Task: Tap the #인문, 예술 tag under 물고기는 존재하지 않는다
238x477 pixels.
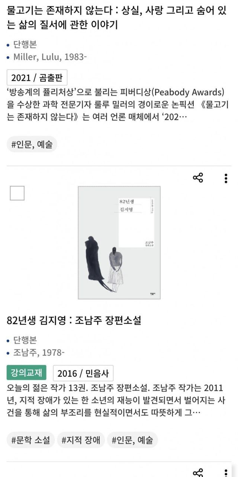Action: (x=32, y=144)
